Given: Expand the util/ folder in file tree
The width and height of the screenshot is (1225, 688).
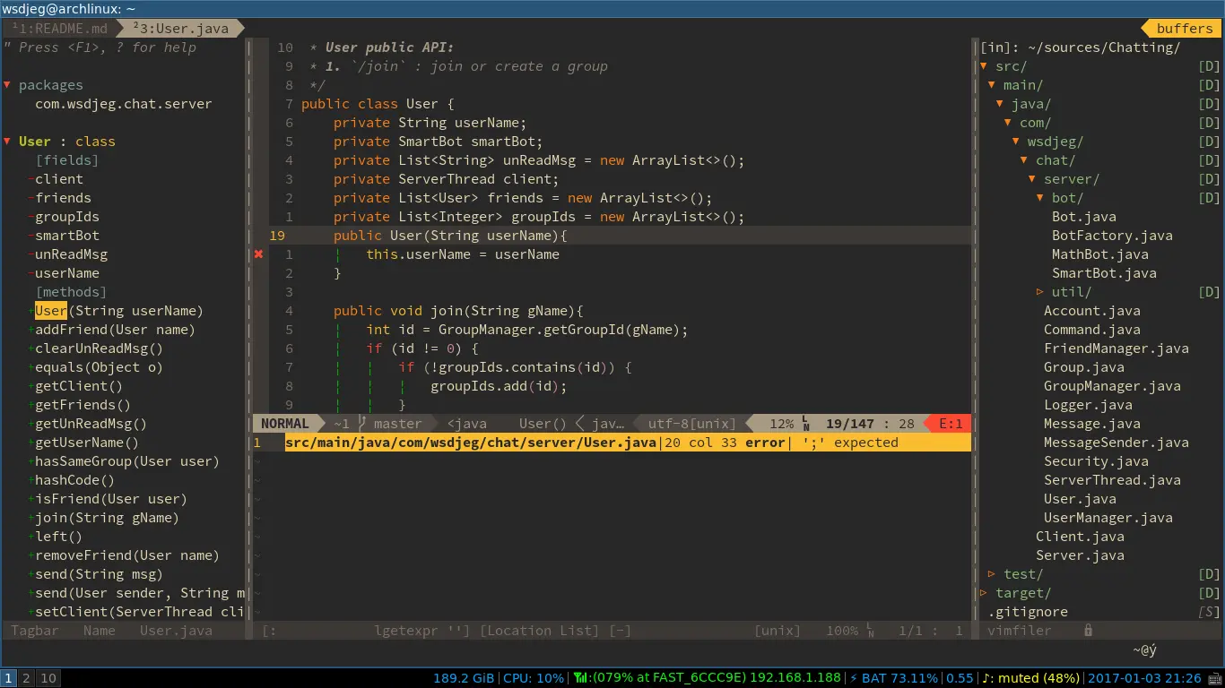Looking at the screenshot, I should [1040, 292].
